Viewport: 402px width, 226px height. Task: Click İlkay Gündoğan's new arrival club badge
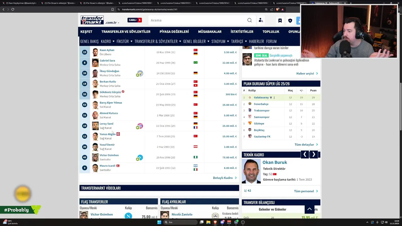tap(140, 73)
